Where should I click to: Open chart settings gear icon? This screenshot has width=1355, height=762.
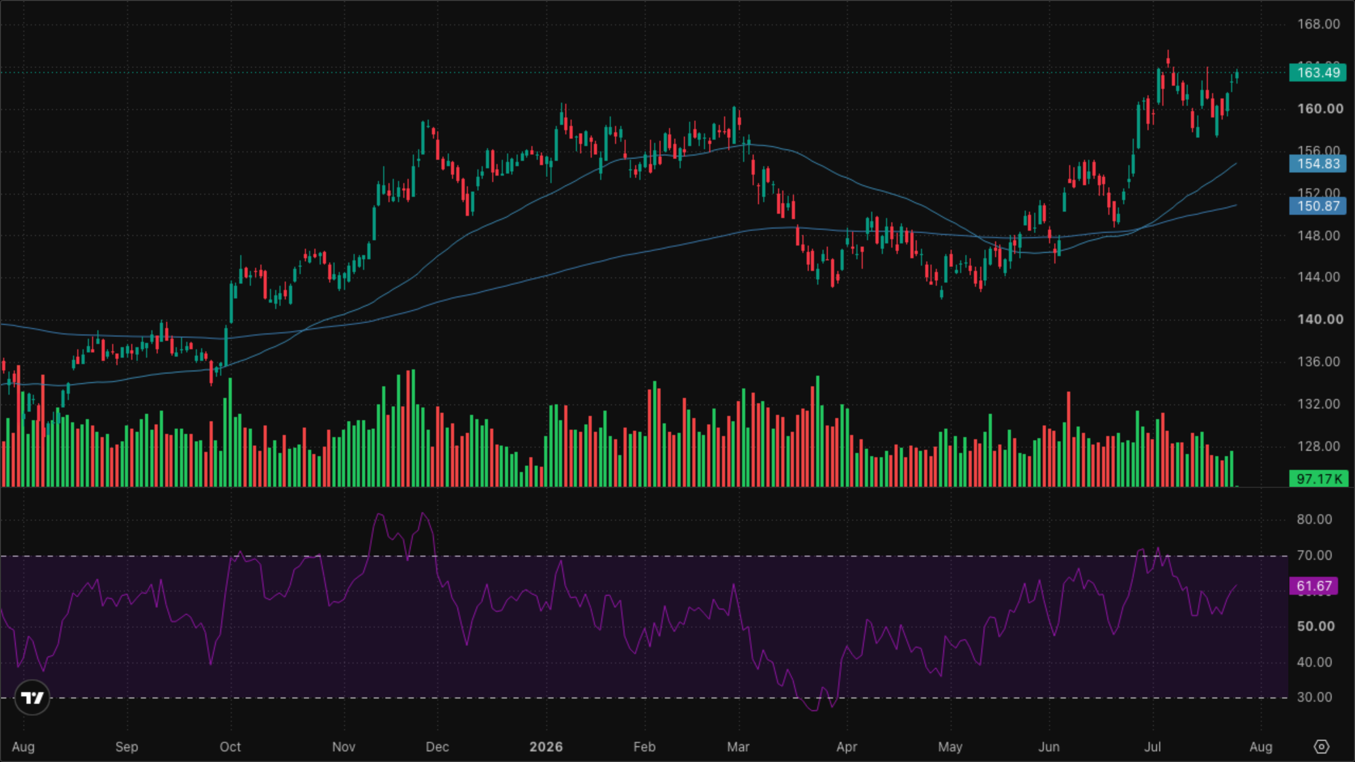pos(1322,747)
